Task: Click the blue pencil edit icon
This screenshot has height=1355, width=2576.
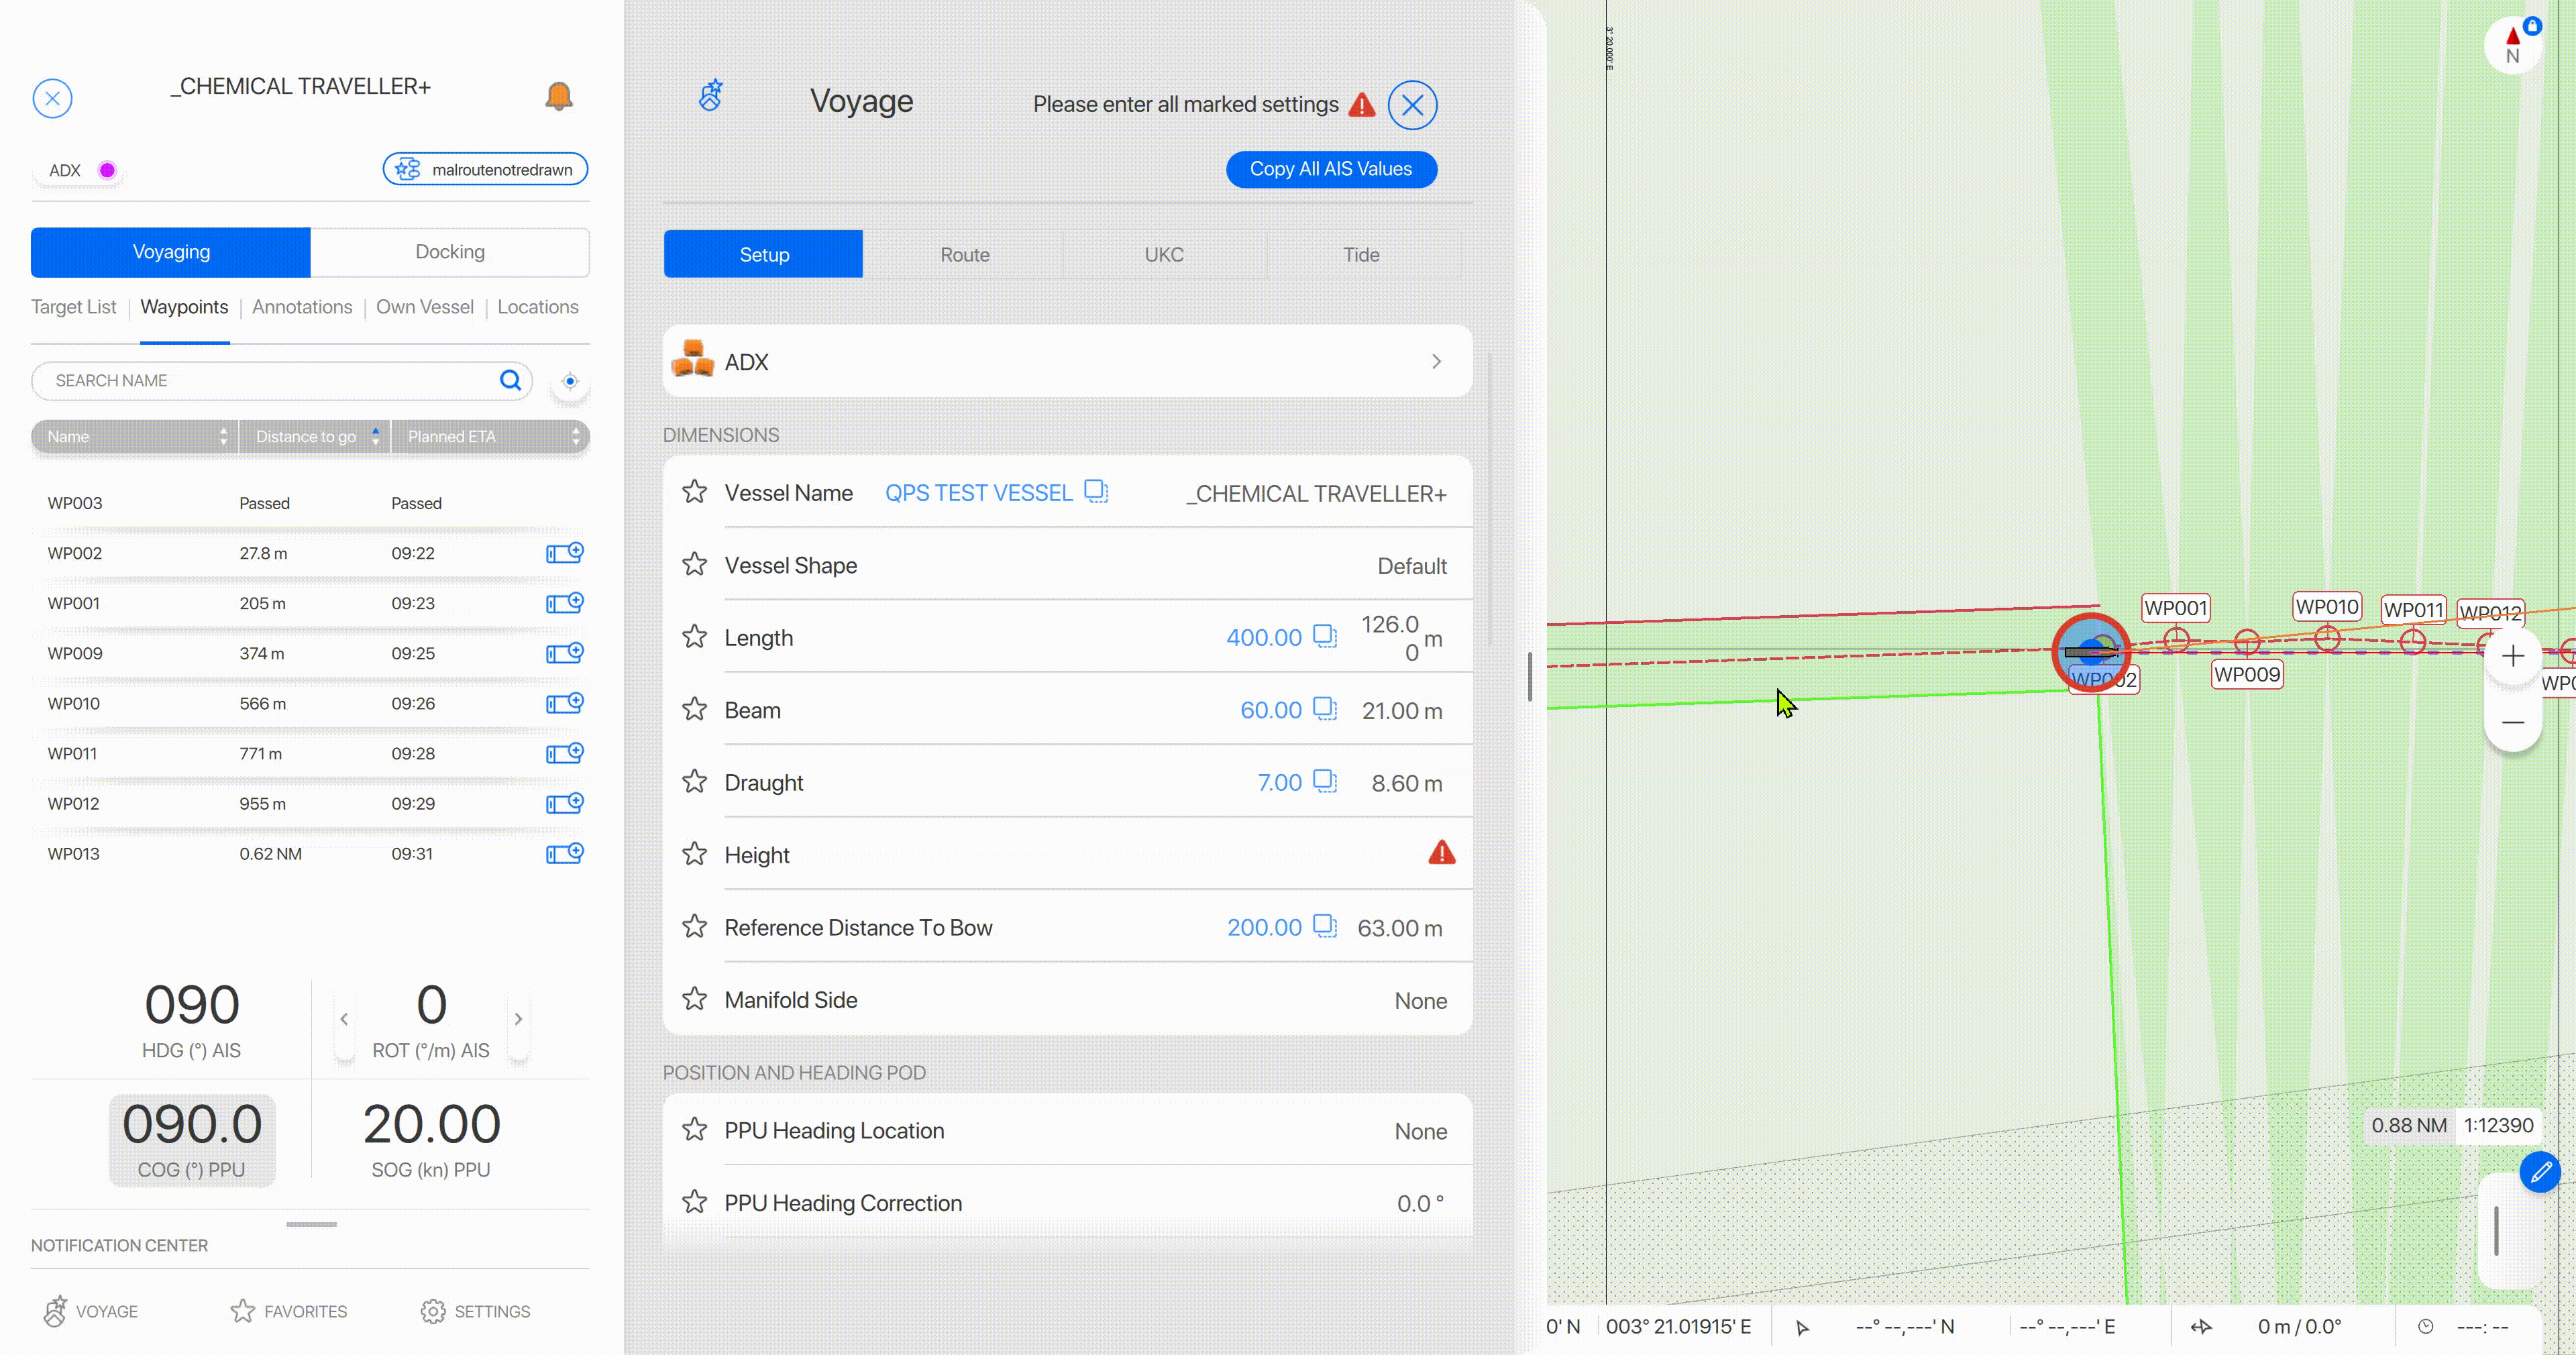Action: pyautogui.click(x=2540, y=1172)
